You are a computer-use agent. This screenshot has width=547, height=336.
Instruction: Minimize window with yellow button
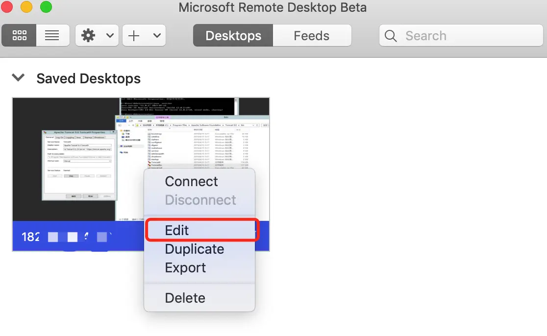point(26,7)
